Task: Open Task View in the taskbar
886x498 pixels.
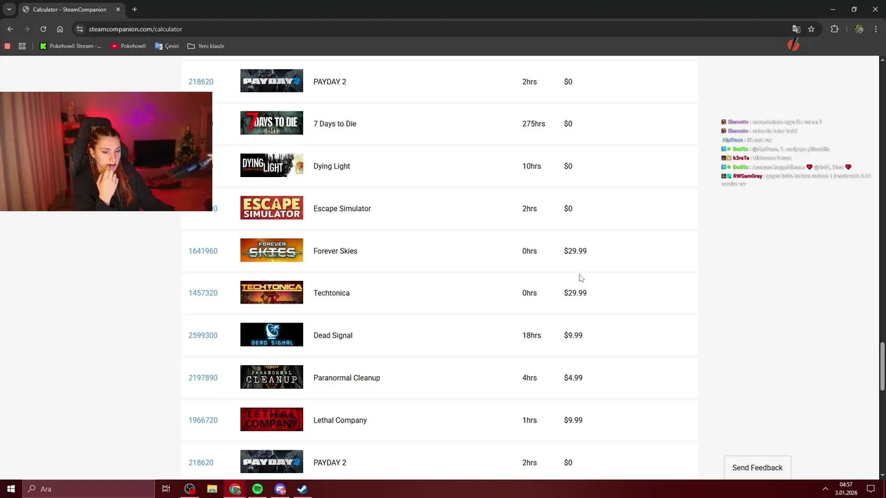Action: tap(166, 489)
